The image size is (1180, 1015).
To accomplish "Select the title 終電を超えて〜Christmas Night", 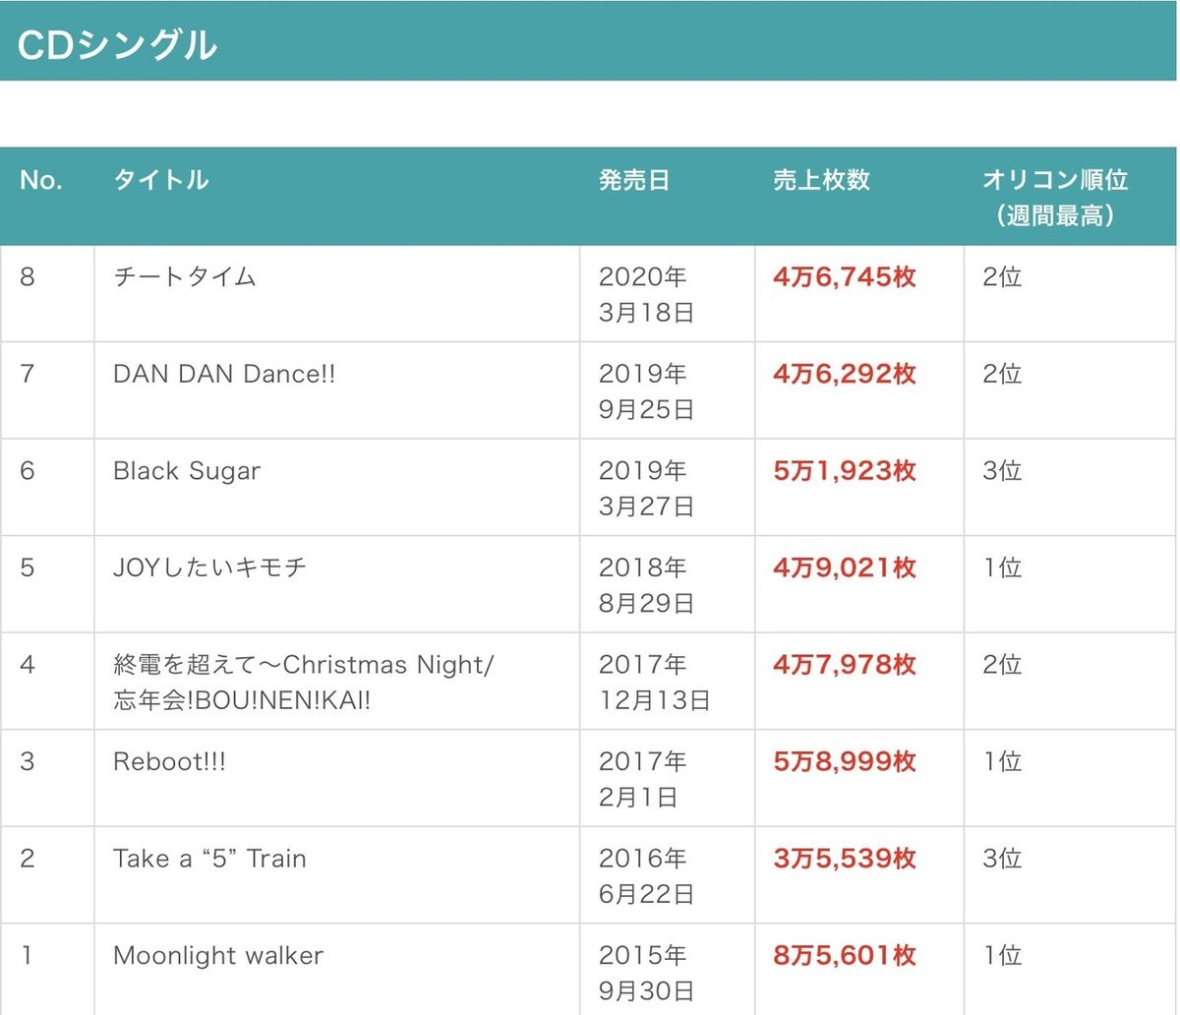I will coord(304,665).
